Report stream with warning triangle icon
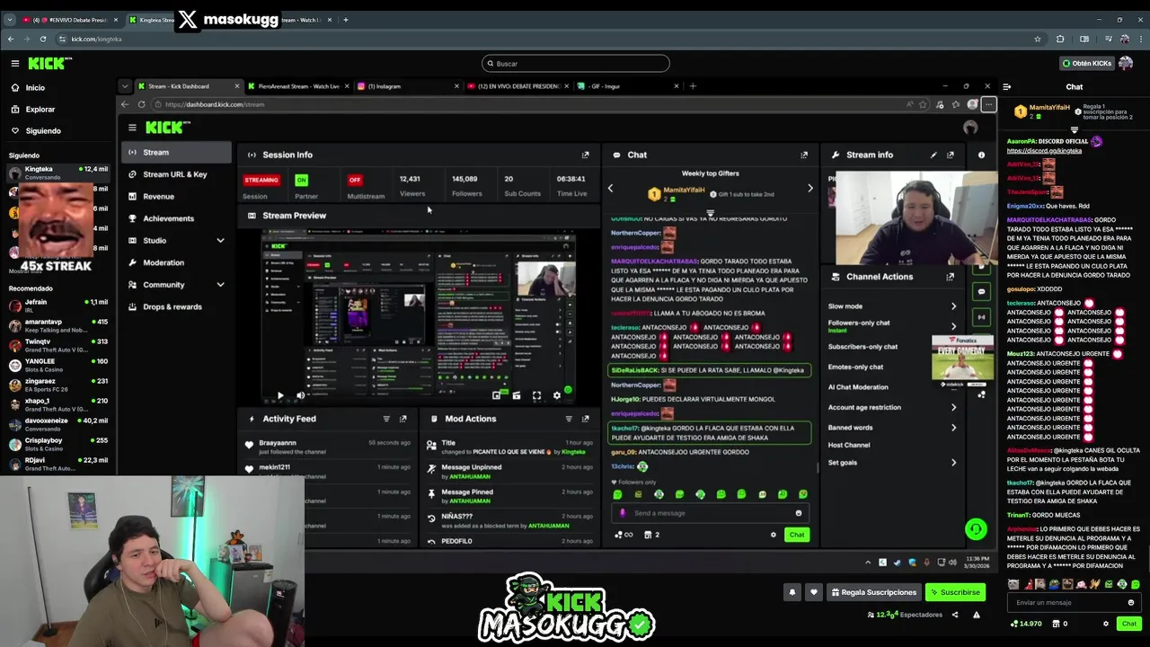Screen dimensions: 1150x647 pyautogui.click(x=977, y=615)
